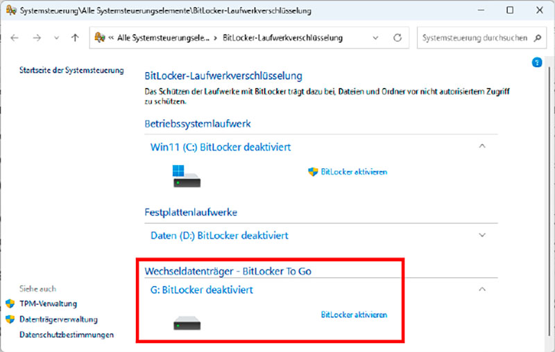This screenshot has width=555, height=352.
Task: Close the BitLocker window
Action: (540, 10)
